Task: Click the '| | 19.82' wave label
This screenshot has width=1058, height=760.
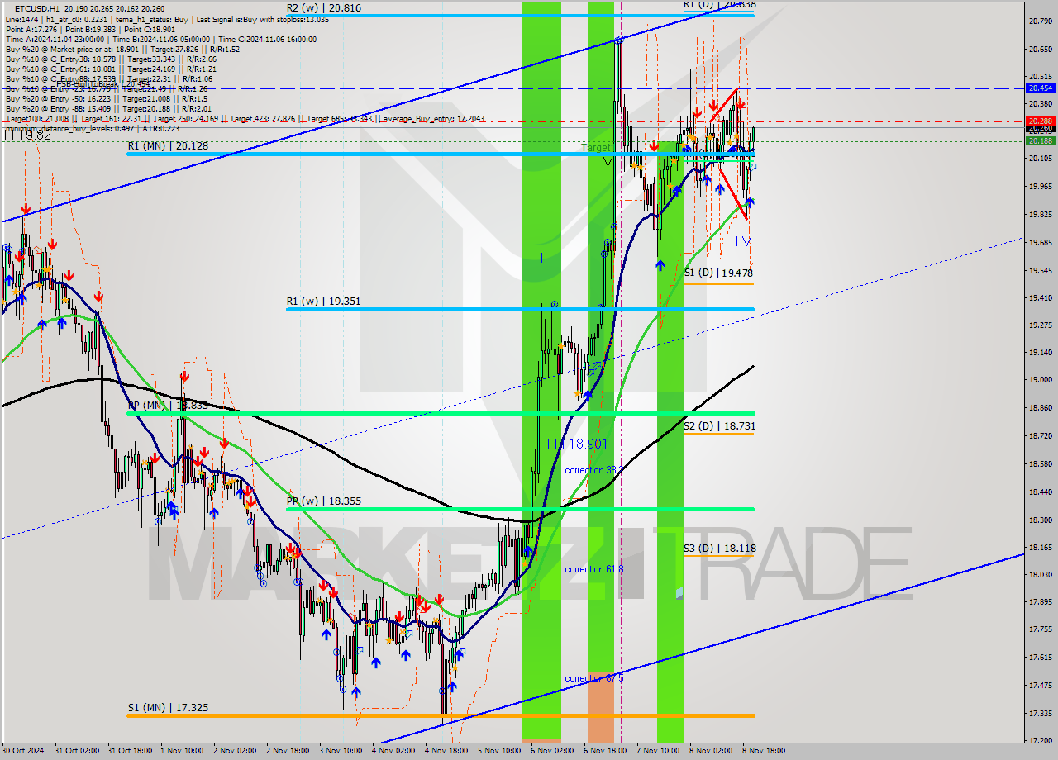Action: pos(26,135)
